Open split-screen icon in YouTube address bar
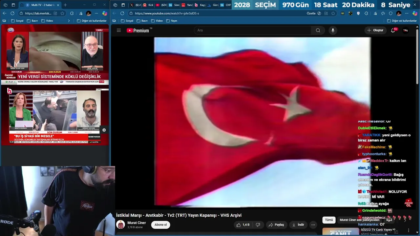This screenshot has width=420, height=236. tap(326, 13)
